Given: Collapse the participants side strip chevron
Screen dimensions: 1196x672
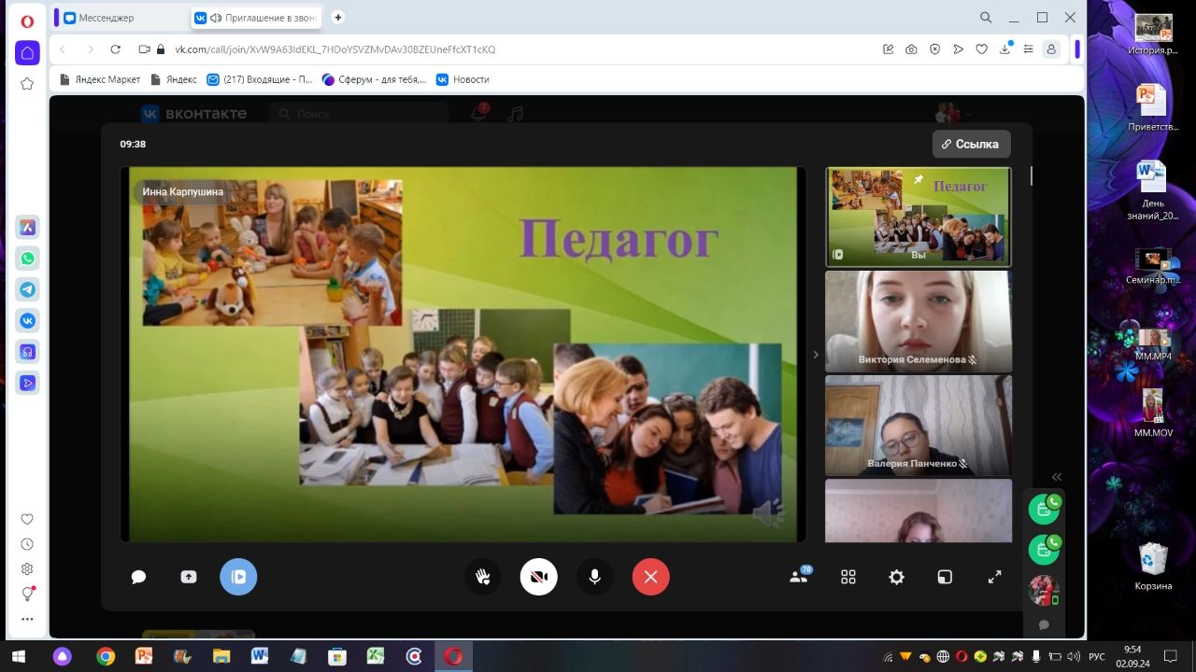Looking at the screenshot, I should point(815,355).
